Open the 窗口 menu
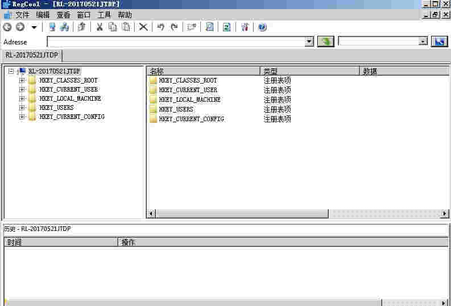 point(84,15)
